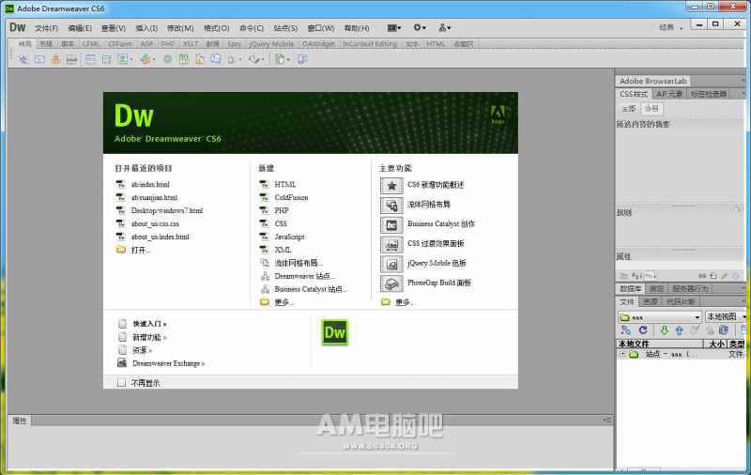This screenshot has width=751, height=475.
Task: Click the Horizontal Rule insert icon
Action: tap(71, 59)
